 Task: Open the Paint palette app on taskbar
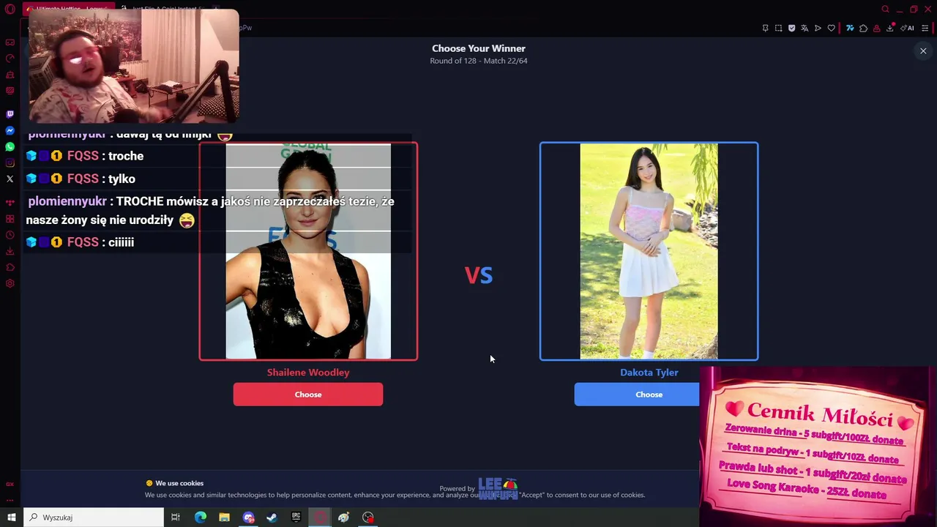343,517
